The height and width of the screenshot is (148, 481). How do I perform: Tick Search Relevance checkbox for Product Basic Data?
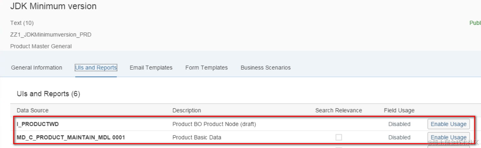pyautogui.click(x=339, y=137)
